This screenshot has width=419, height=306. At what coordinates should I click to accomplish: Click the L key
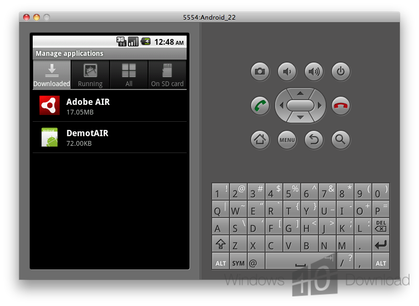tap(363, 226)
